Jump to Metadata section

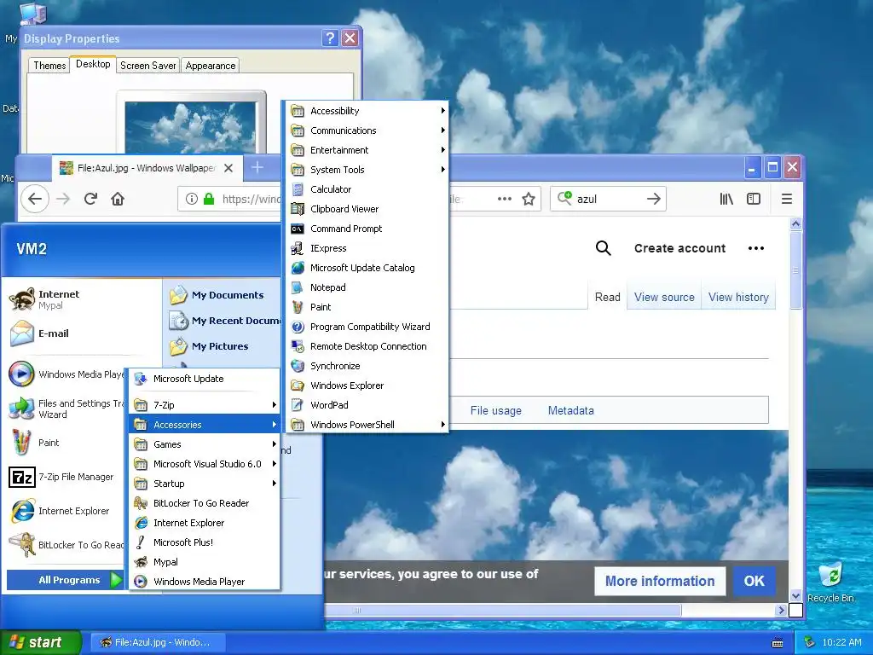click(x=570, y=410)
